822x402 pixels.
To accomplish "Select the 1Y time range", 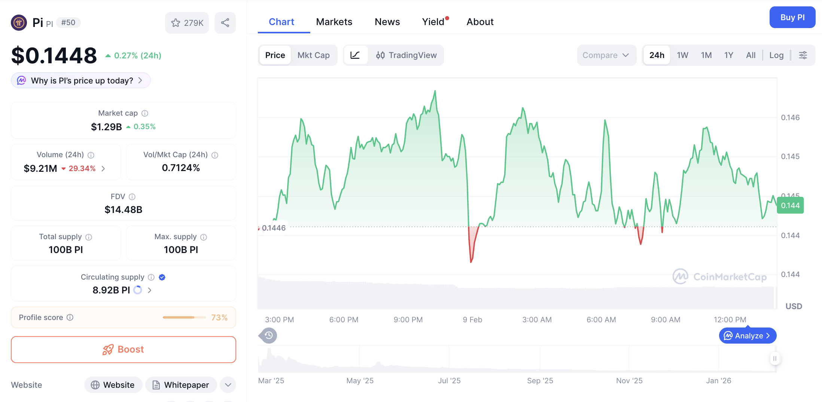I will coord(729,55).
